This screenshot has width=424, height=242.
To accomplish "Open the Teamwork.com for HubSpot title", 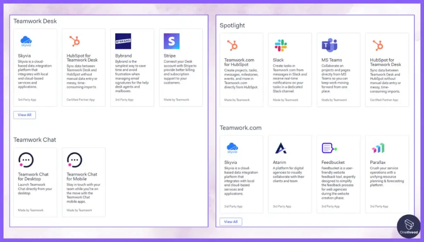I will (x=239, y=62).
